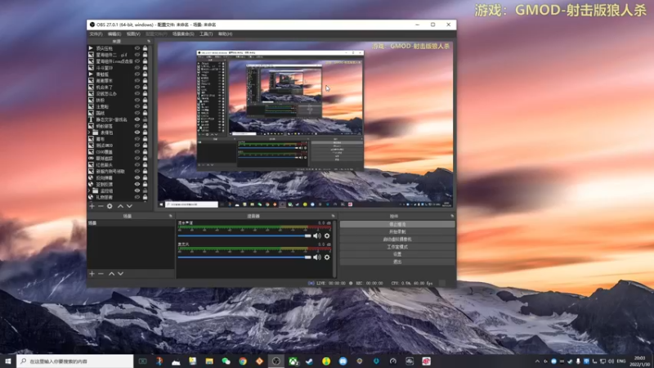Open the 文件(F) menu
The width and height of the screenshot is (654, 368).
coord(96,34)
